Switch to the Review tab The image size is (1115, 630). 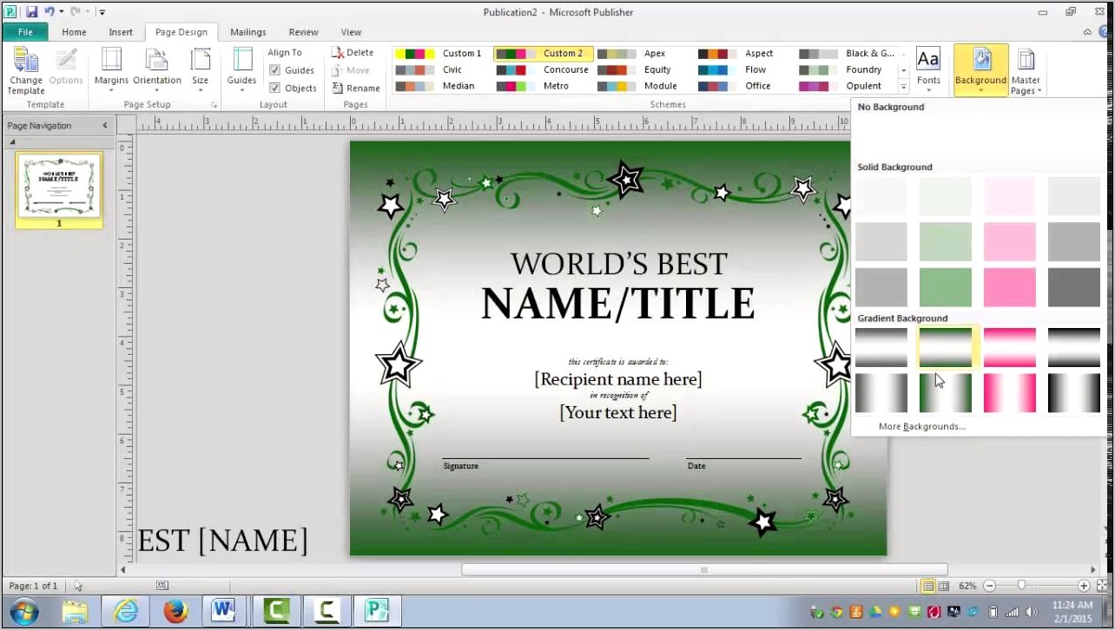coord(303,32)
